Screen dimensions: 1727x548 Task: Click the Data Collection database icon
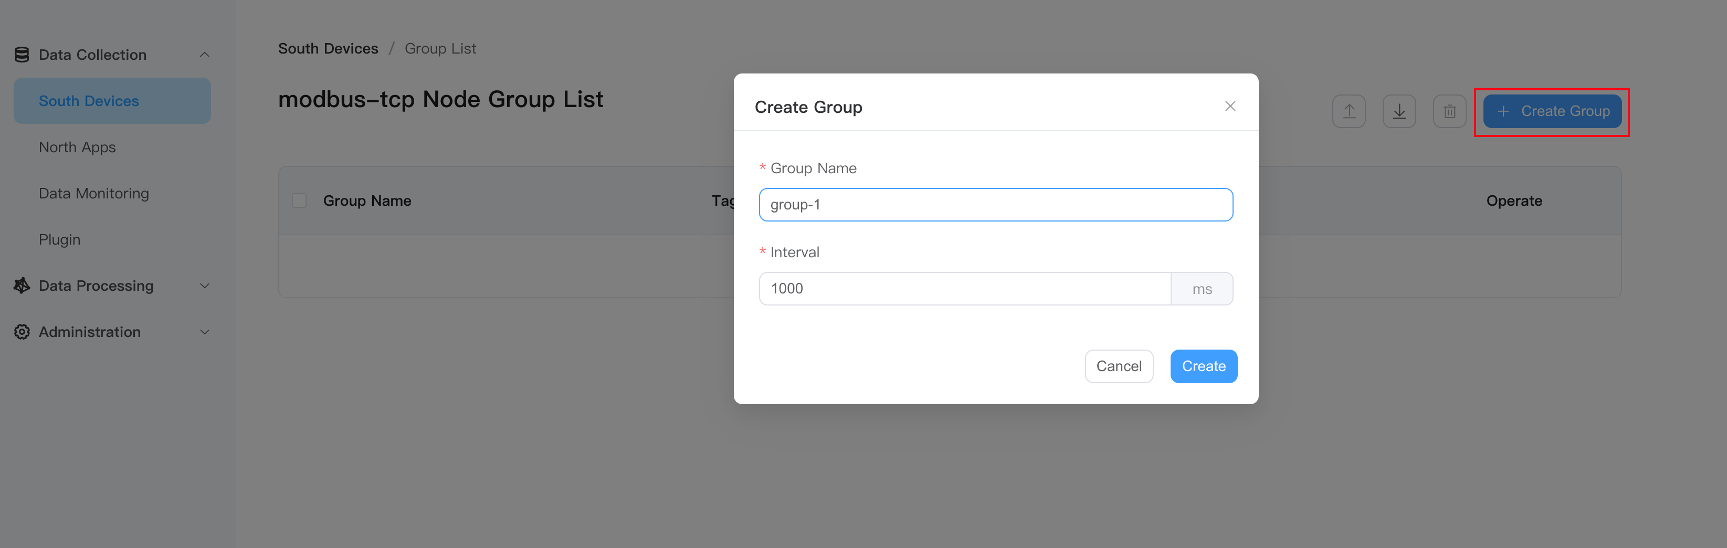tap(21, 55)
